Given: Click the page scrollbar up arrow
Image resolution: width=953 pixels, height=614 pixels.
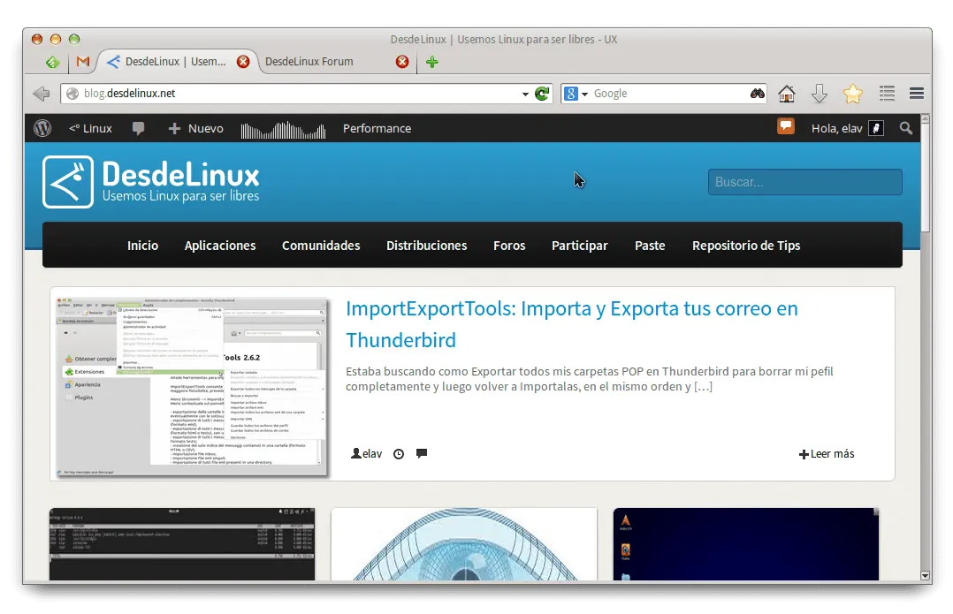Looking at the screenshot, I should click(x=925, y=119).
